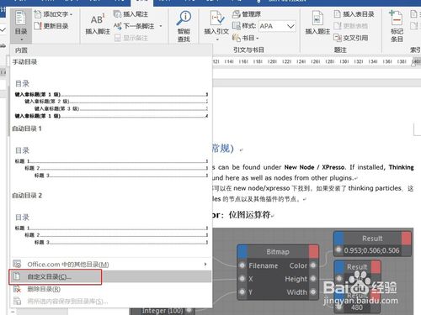Select 自定义目录(C)... menu entry

tap(111, 276)
